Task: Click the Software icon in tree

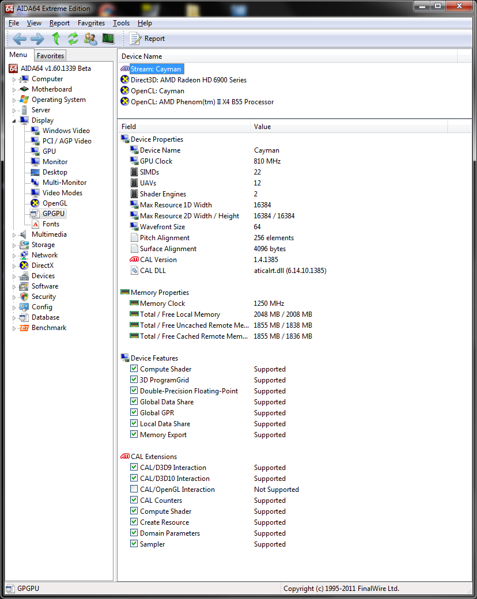Action: (x=24, y=286)
